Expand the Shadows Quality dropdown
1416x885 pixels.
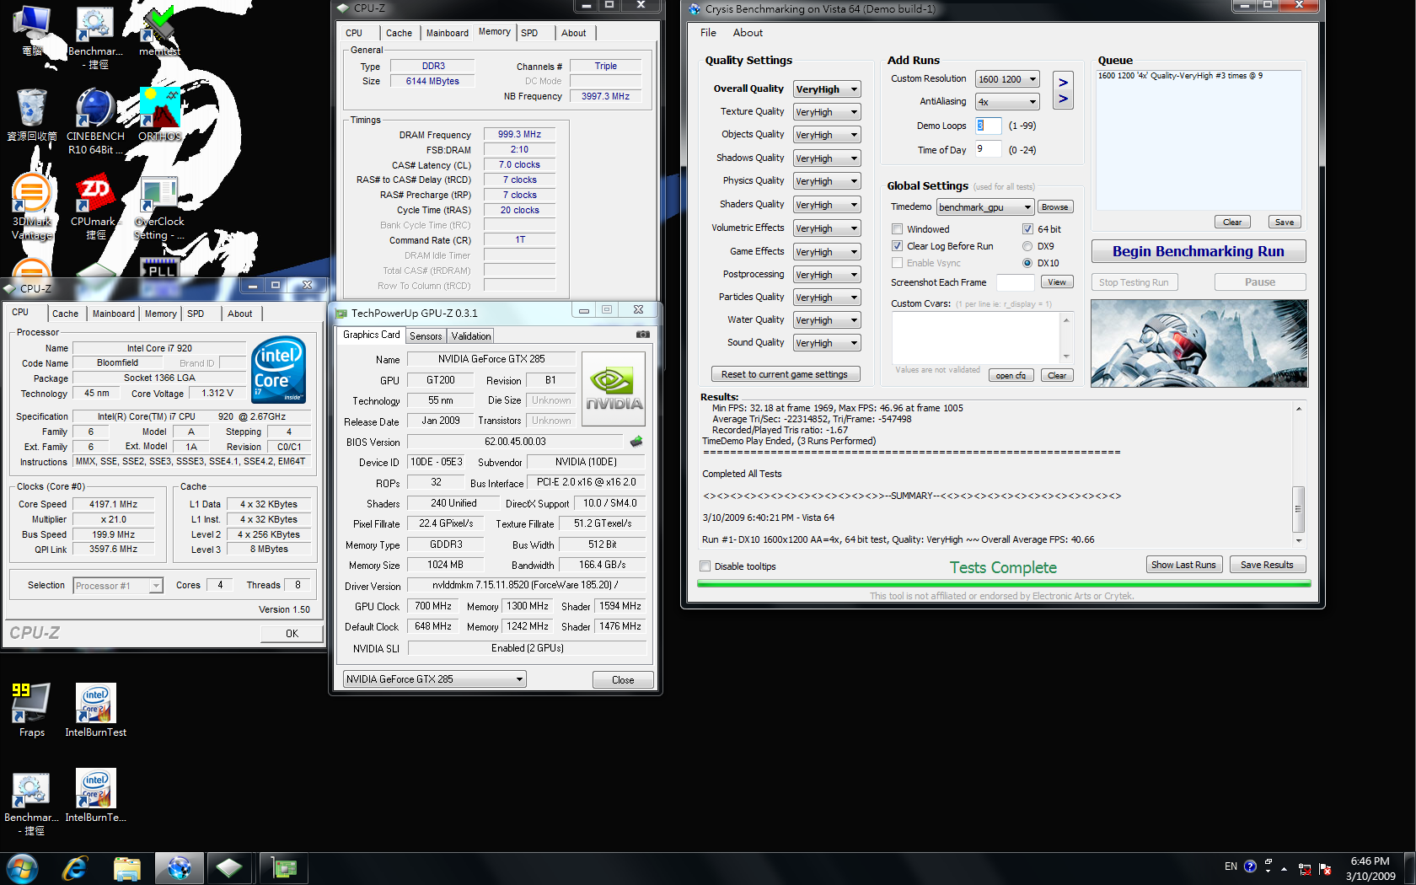(827, 158)
